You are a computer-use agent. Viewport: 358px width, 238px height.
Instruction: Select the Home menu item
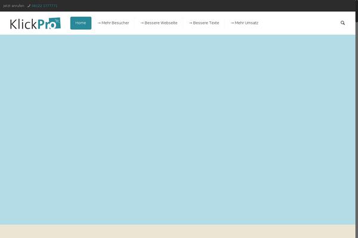pyautogui.click(x=81, y=23)
